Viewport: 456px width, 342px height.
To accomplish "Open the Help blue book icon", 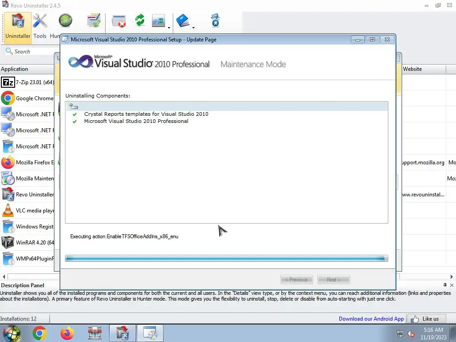I will (183, 21).
